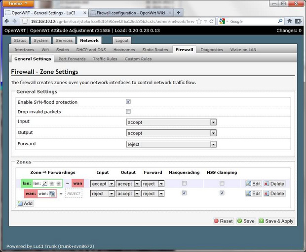Click the address bar URL field
The image size is (306, 252).
point(113,21)
